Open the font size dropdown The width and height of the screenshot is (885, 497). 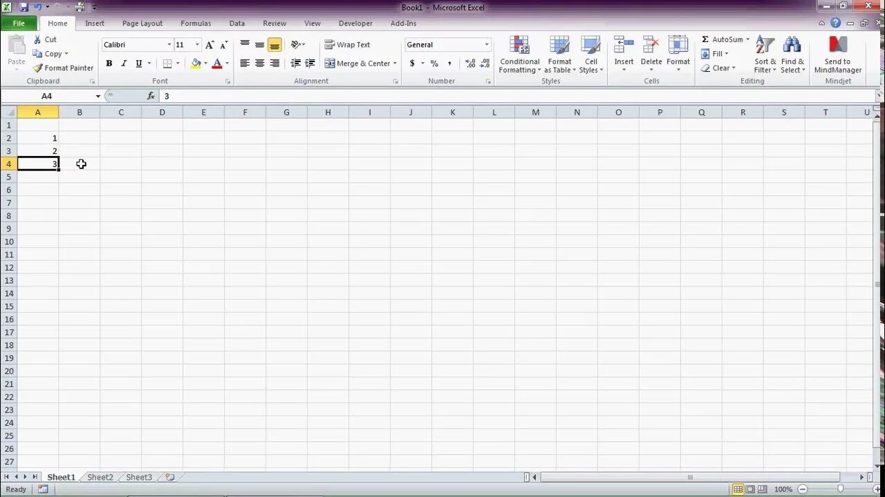coord(197,45)
